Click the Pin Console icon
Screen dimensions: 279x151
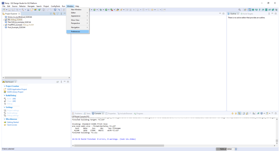[258, 113]
